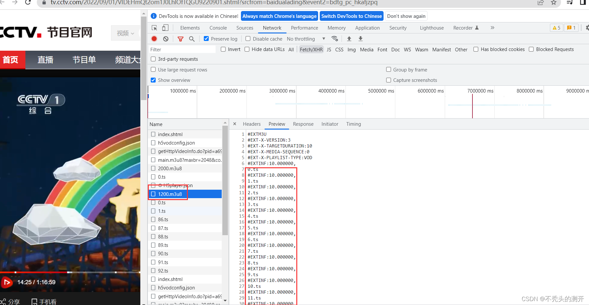Click Switch DevTools to Chinese button
Image resolution: width=589 pixels, height=305 pixels.
(x=351, y=16)
